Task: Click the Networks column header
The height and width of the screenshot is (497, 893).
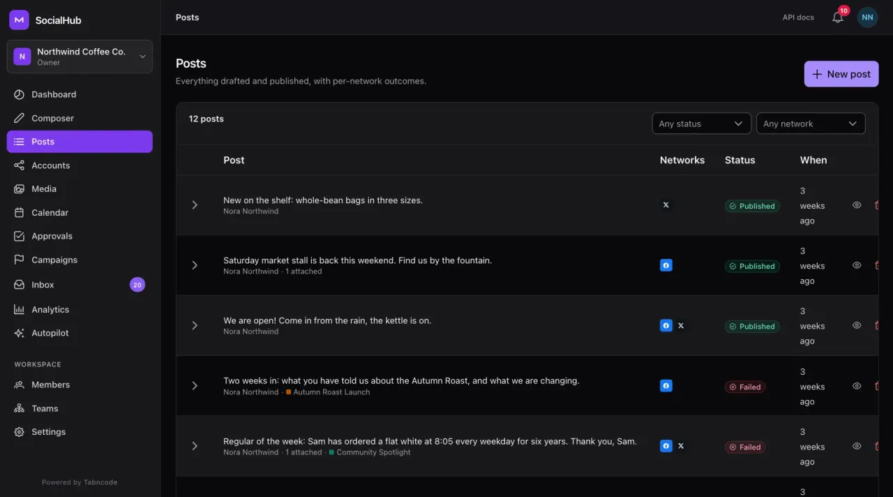Action: click(682, 160)
